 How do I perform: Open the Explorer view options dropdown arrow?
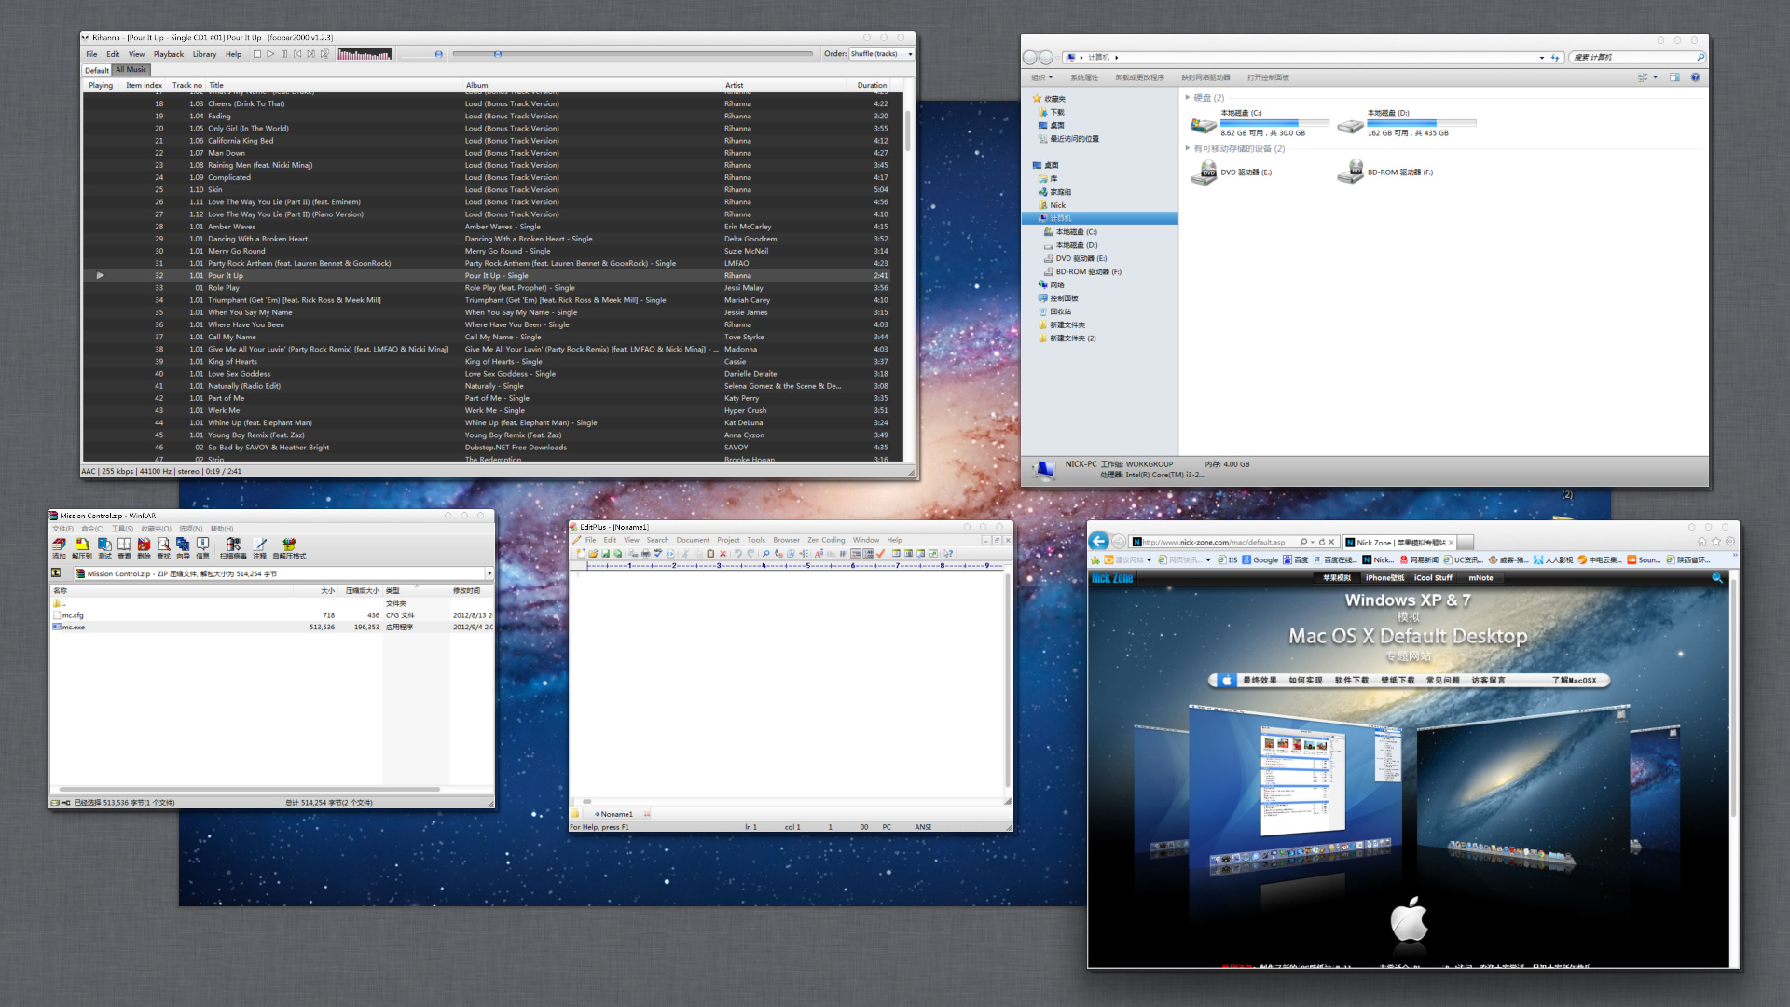1656,77
